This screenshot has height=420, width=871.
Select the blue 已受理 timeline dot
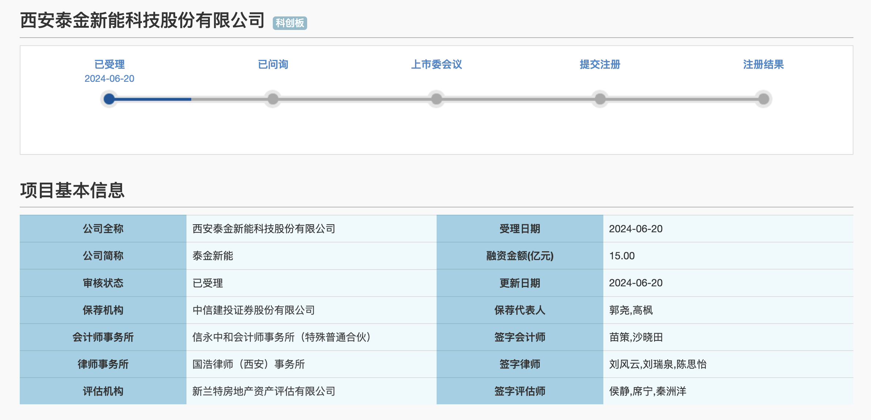[x=109, y=99]
